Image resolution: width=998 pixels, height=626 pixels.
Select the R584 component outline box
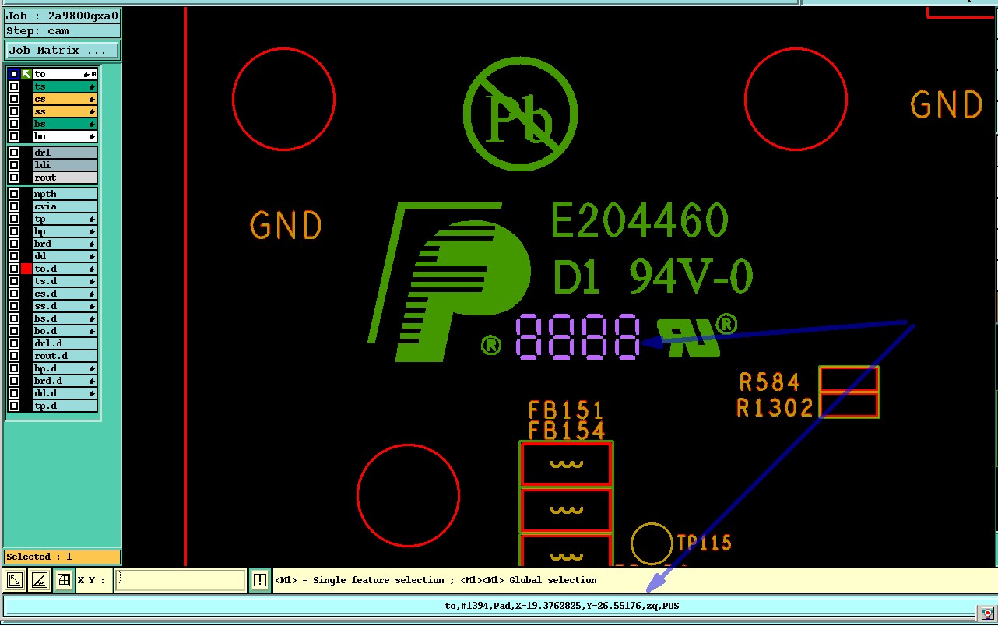[849, 379]
